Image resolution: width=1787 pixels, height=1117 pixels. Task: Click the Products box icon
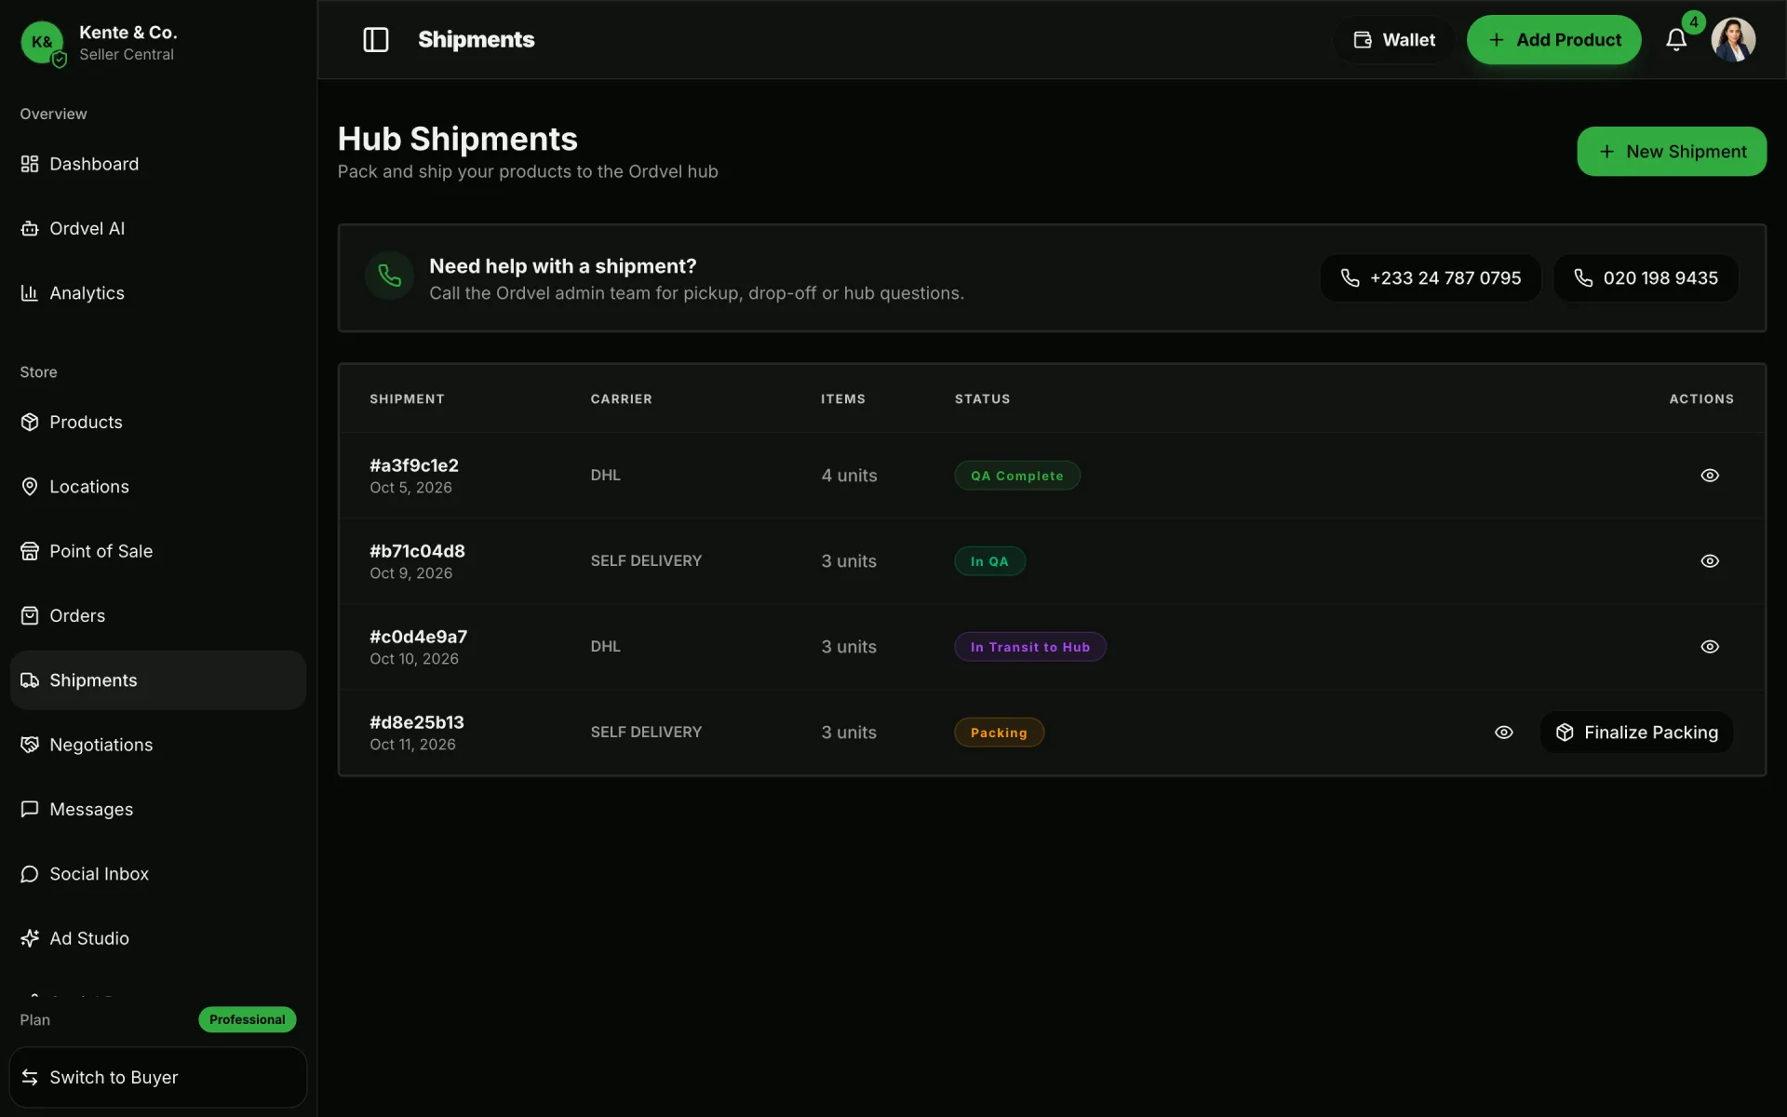coord(30,422)
